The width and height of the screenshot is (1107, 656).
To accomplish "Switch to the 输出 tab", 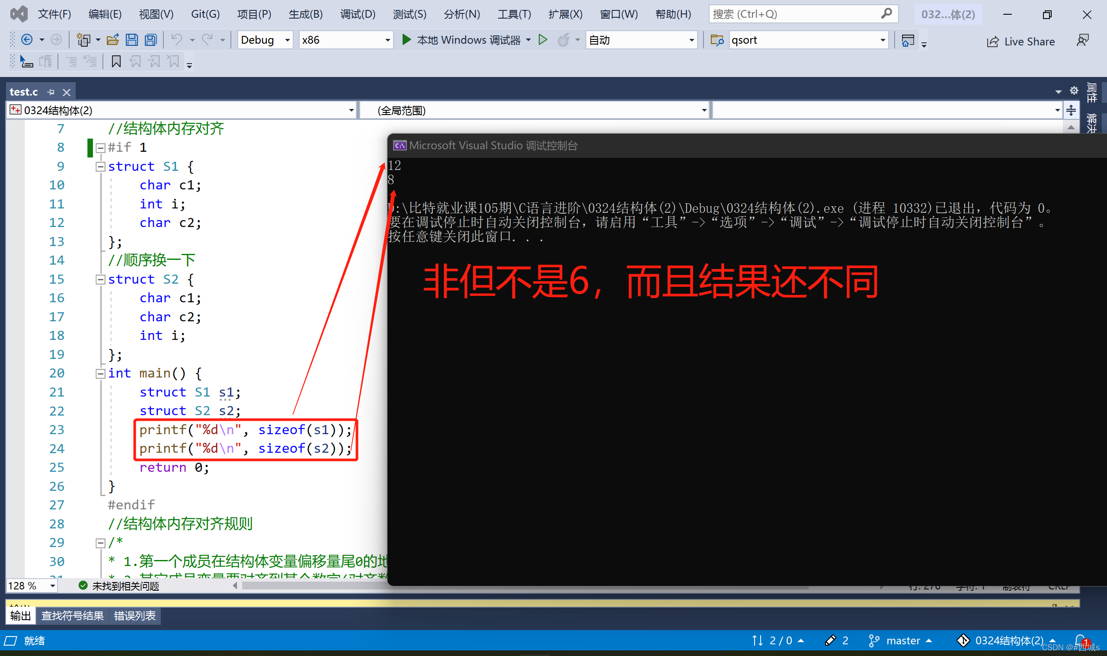I will point(21,616).
